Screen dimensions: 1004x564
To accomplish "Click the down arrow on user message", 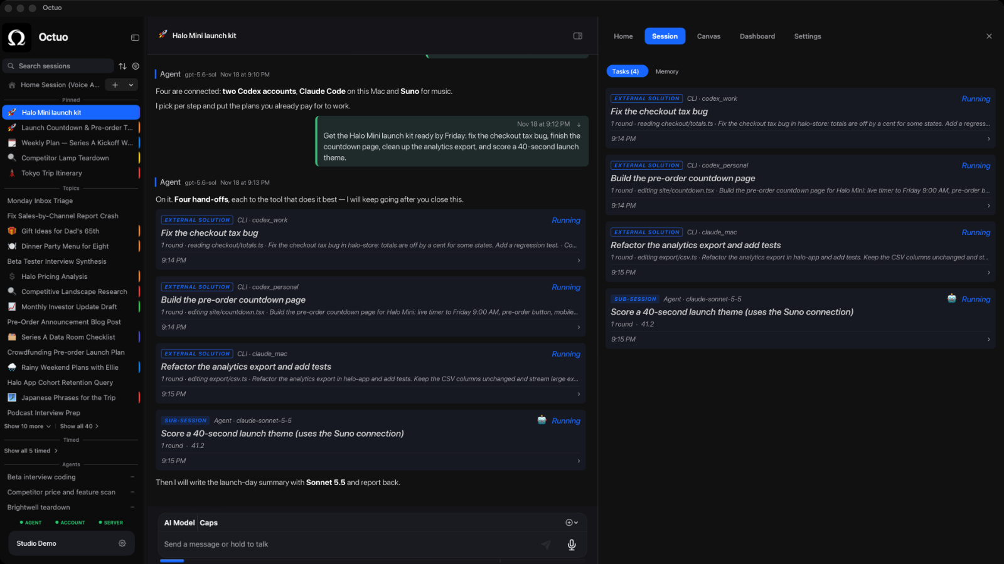I will tap(579, 124).
